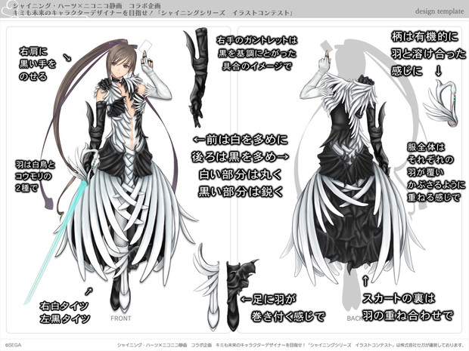The width and height of the screenshot is (469, 351).
Task: Click the white feathered boot drawing
Action: 207,287
